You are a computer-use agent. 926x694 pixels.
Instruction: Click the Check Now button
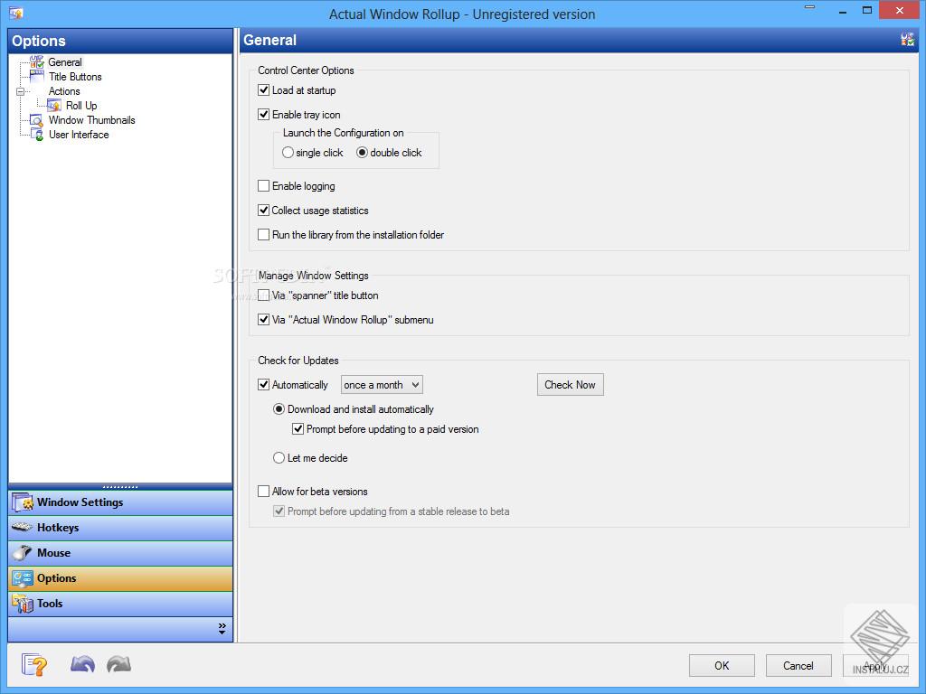(x=571, y=385)
